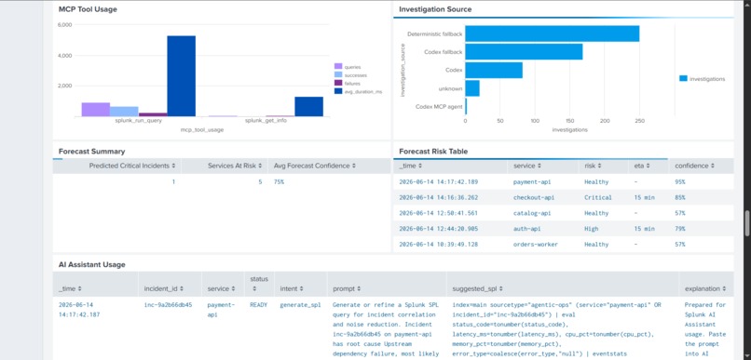
Task: Sort AI Assistant Usage by prompt column
Action: [x=347, y=288]
